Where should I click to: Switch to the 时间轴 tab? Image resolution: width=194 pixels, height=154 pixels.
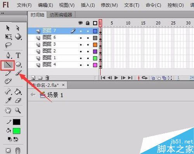[x=37, y=15]
